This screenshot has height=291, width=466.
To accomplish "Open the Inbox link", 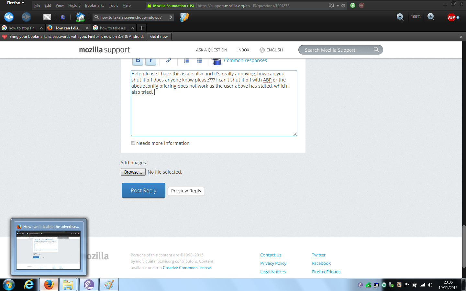I will [243, 50].
